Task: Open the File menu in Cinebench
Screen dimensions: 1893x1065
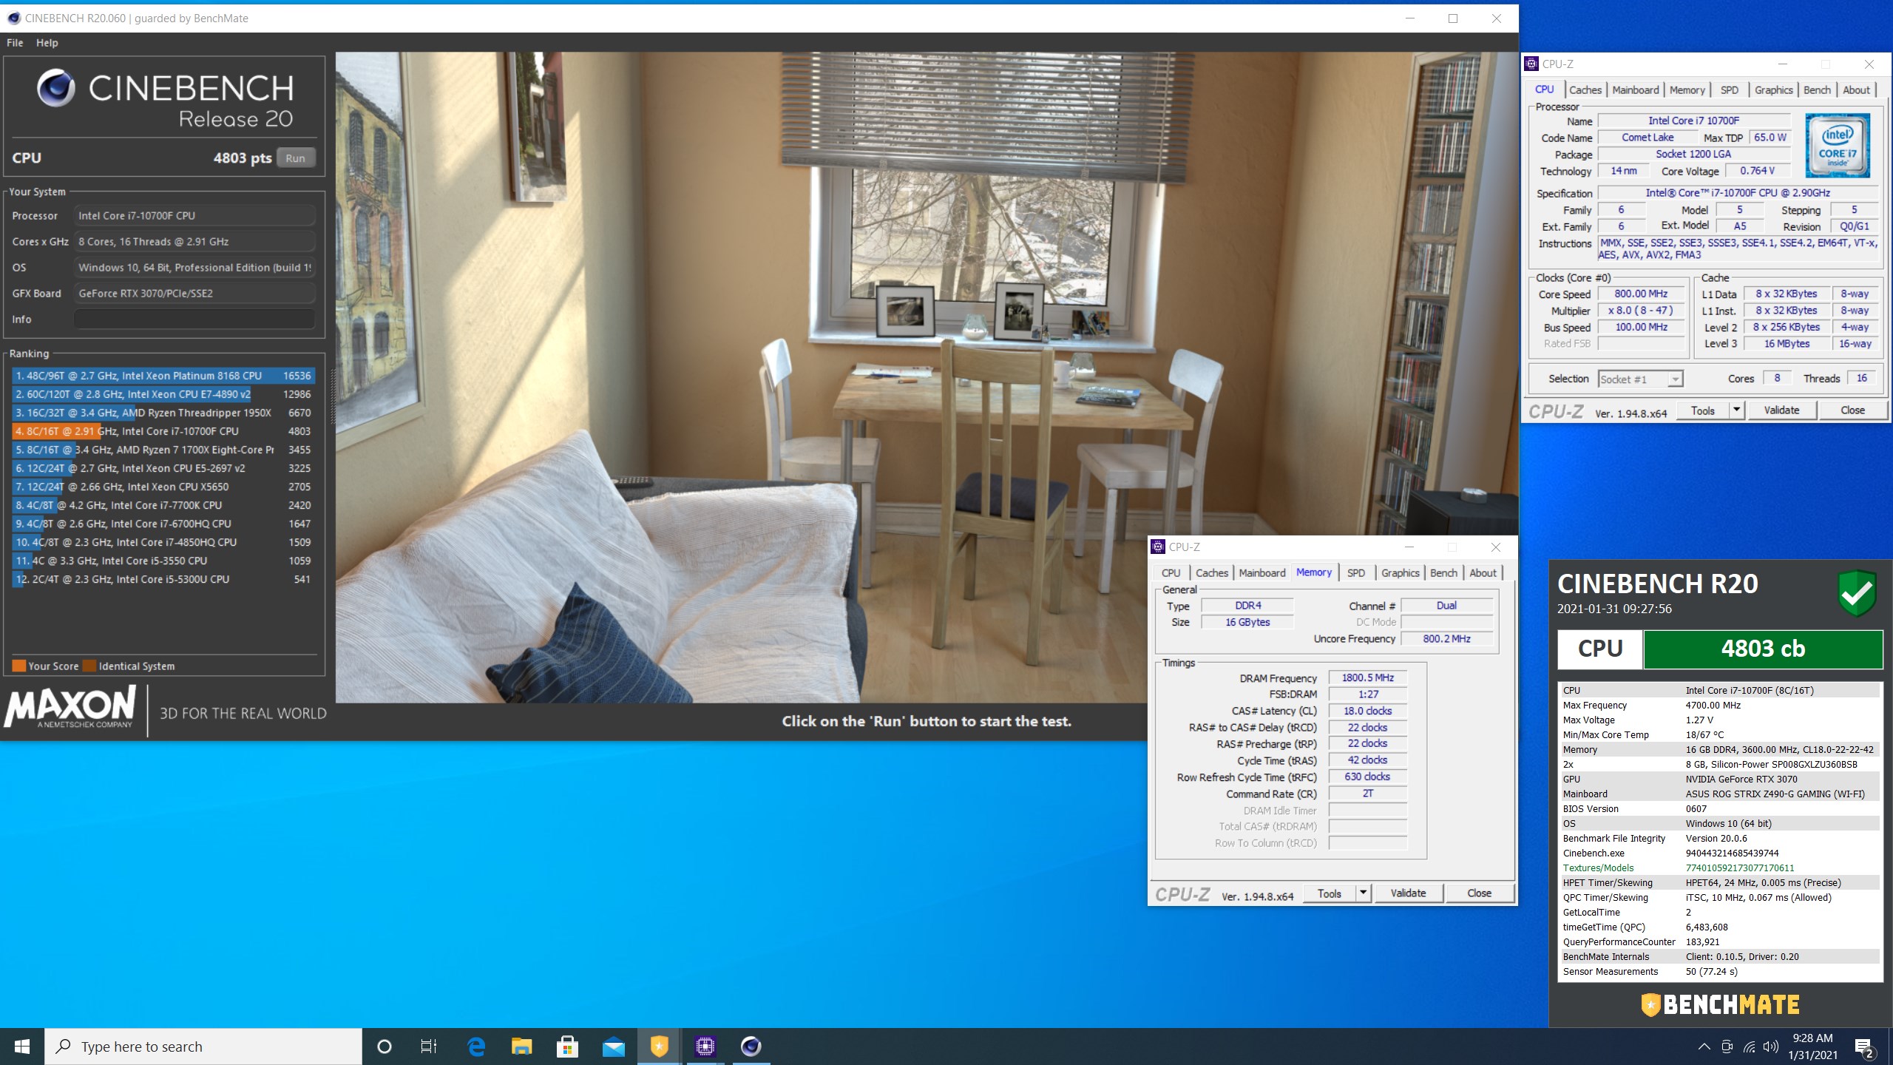Action: [x=15, y=43]
